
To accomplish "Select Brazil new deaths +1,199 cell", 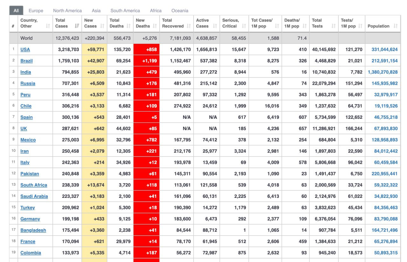I will tap(146, 61).
